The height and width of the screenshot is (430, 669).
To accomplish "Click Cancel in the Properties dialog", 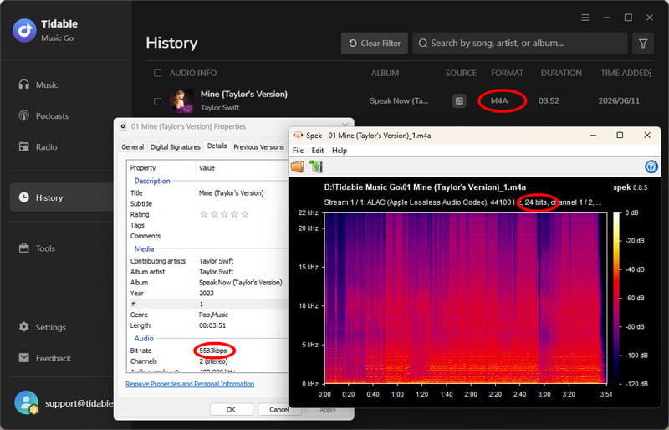I will tap(279, 409).
